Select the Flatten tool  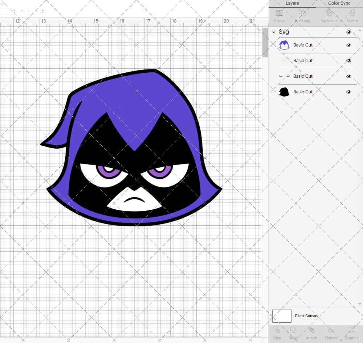(x=331, y=330)
